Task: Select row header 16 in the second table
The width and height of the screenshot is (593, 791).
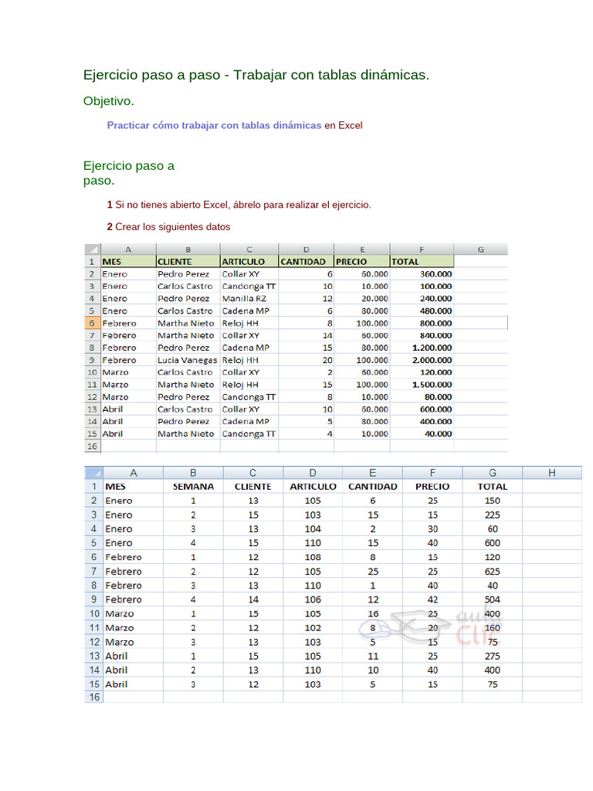Action: (93, 697)
